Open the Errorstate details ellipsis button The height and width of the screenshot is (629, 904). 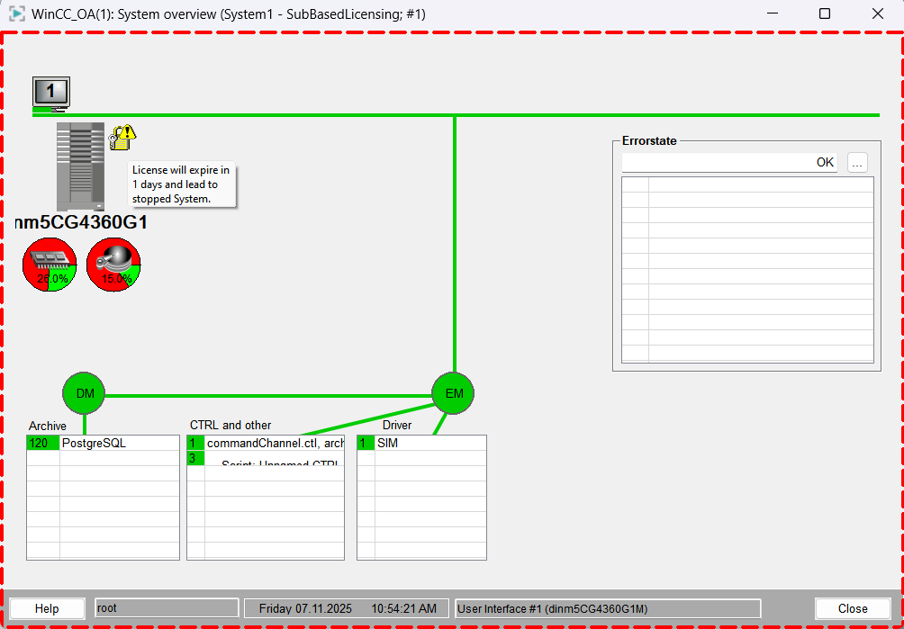click(x=857, y=163)
